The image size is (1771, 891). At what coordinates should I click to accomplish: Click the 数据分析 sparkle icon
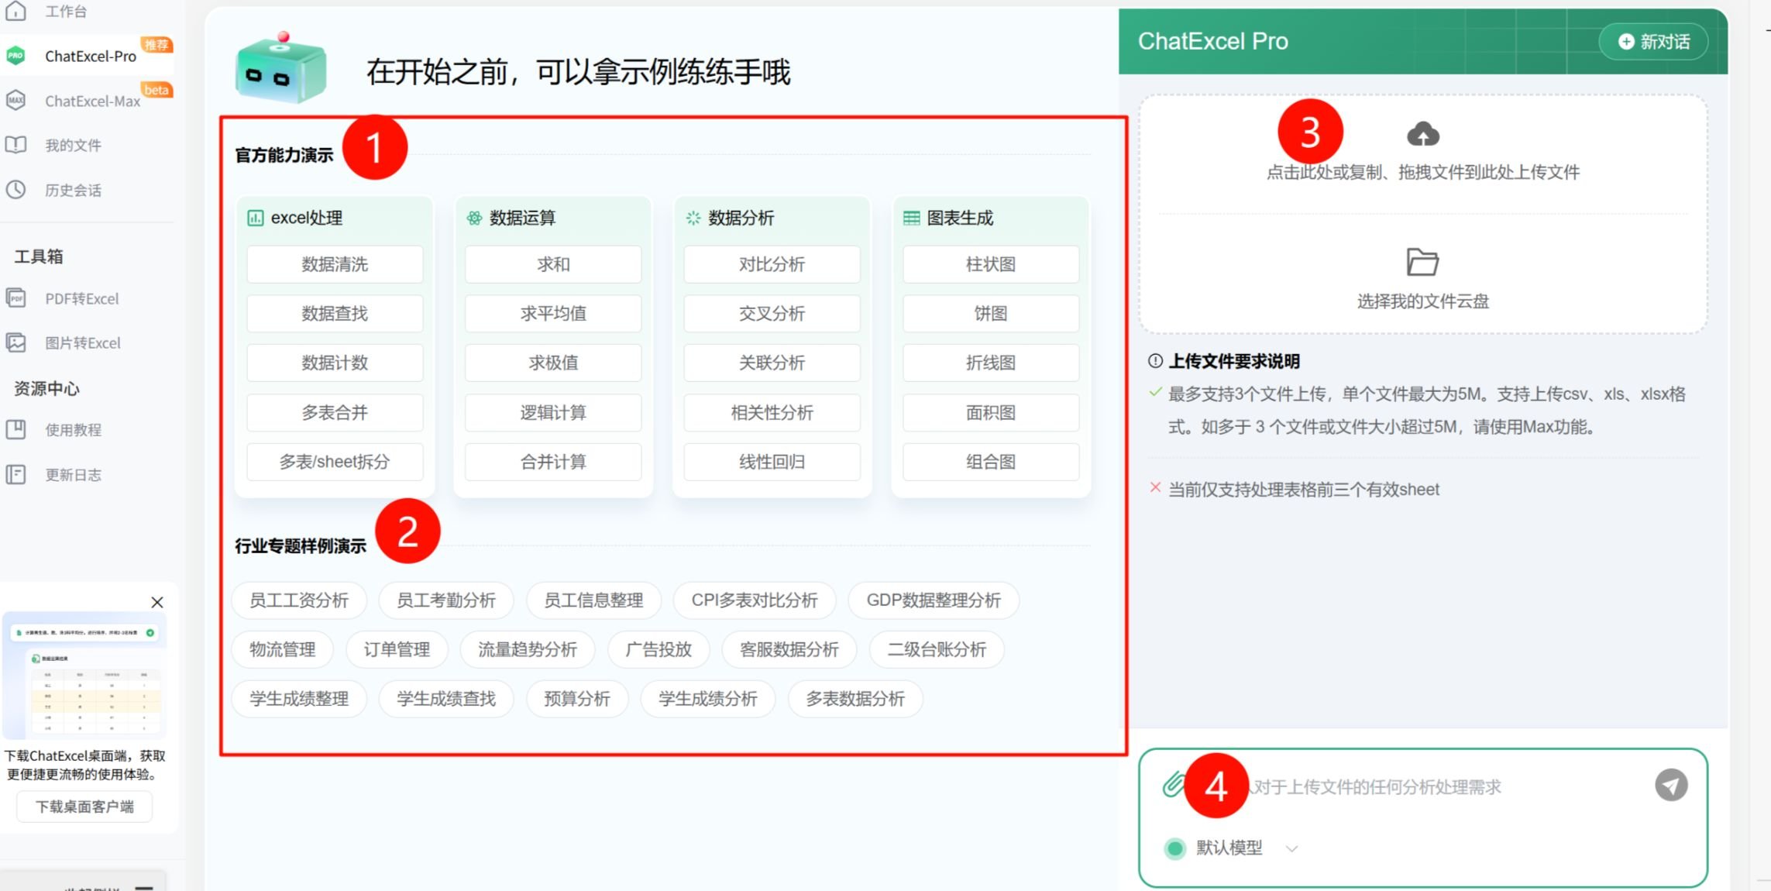pyautogui.click(x=693, y=218)
